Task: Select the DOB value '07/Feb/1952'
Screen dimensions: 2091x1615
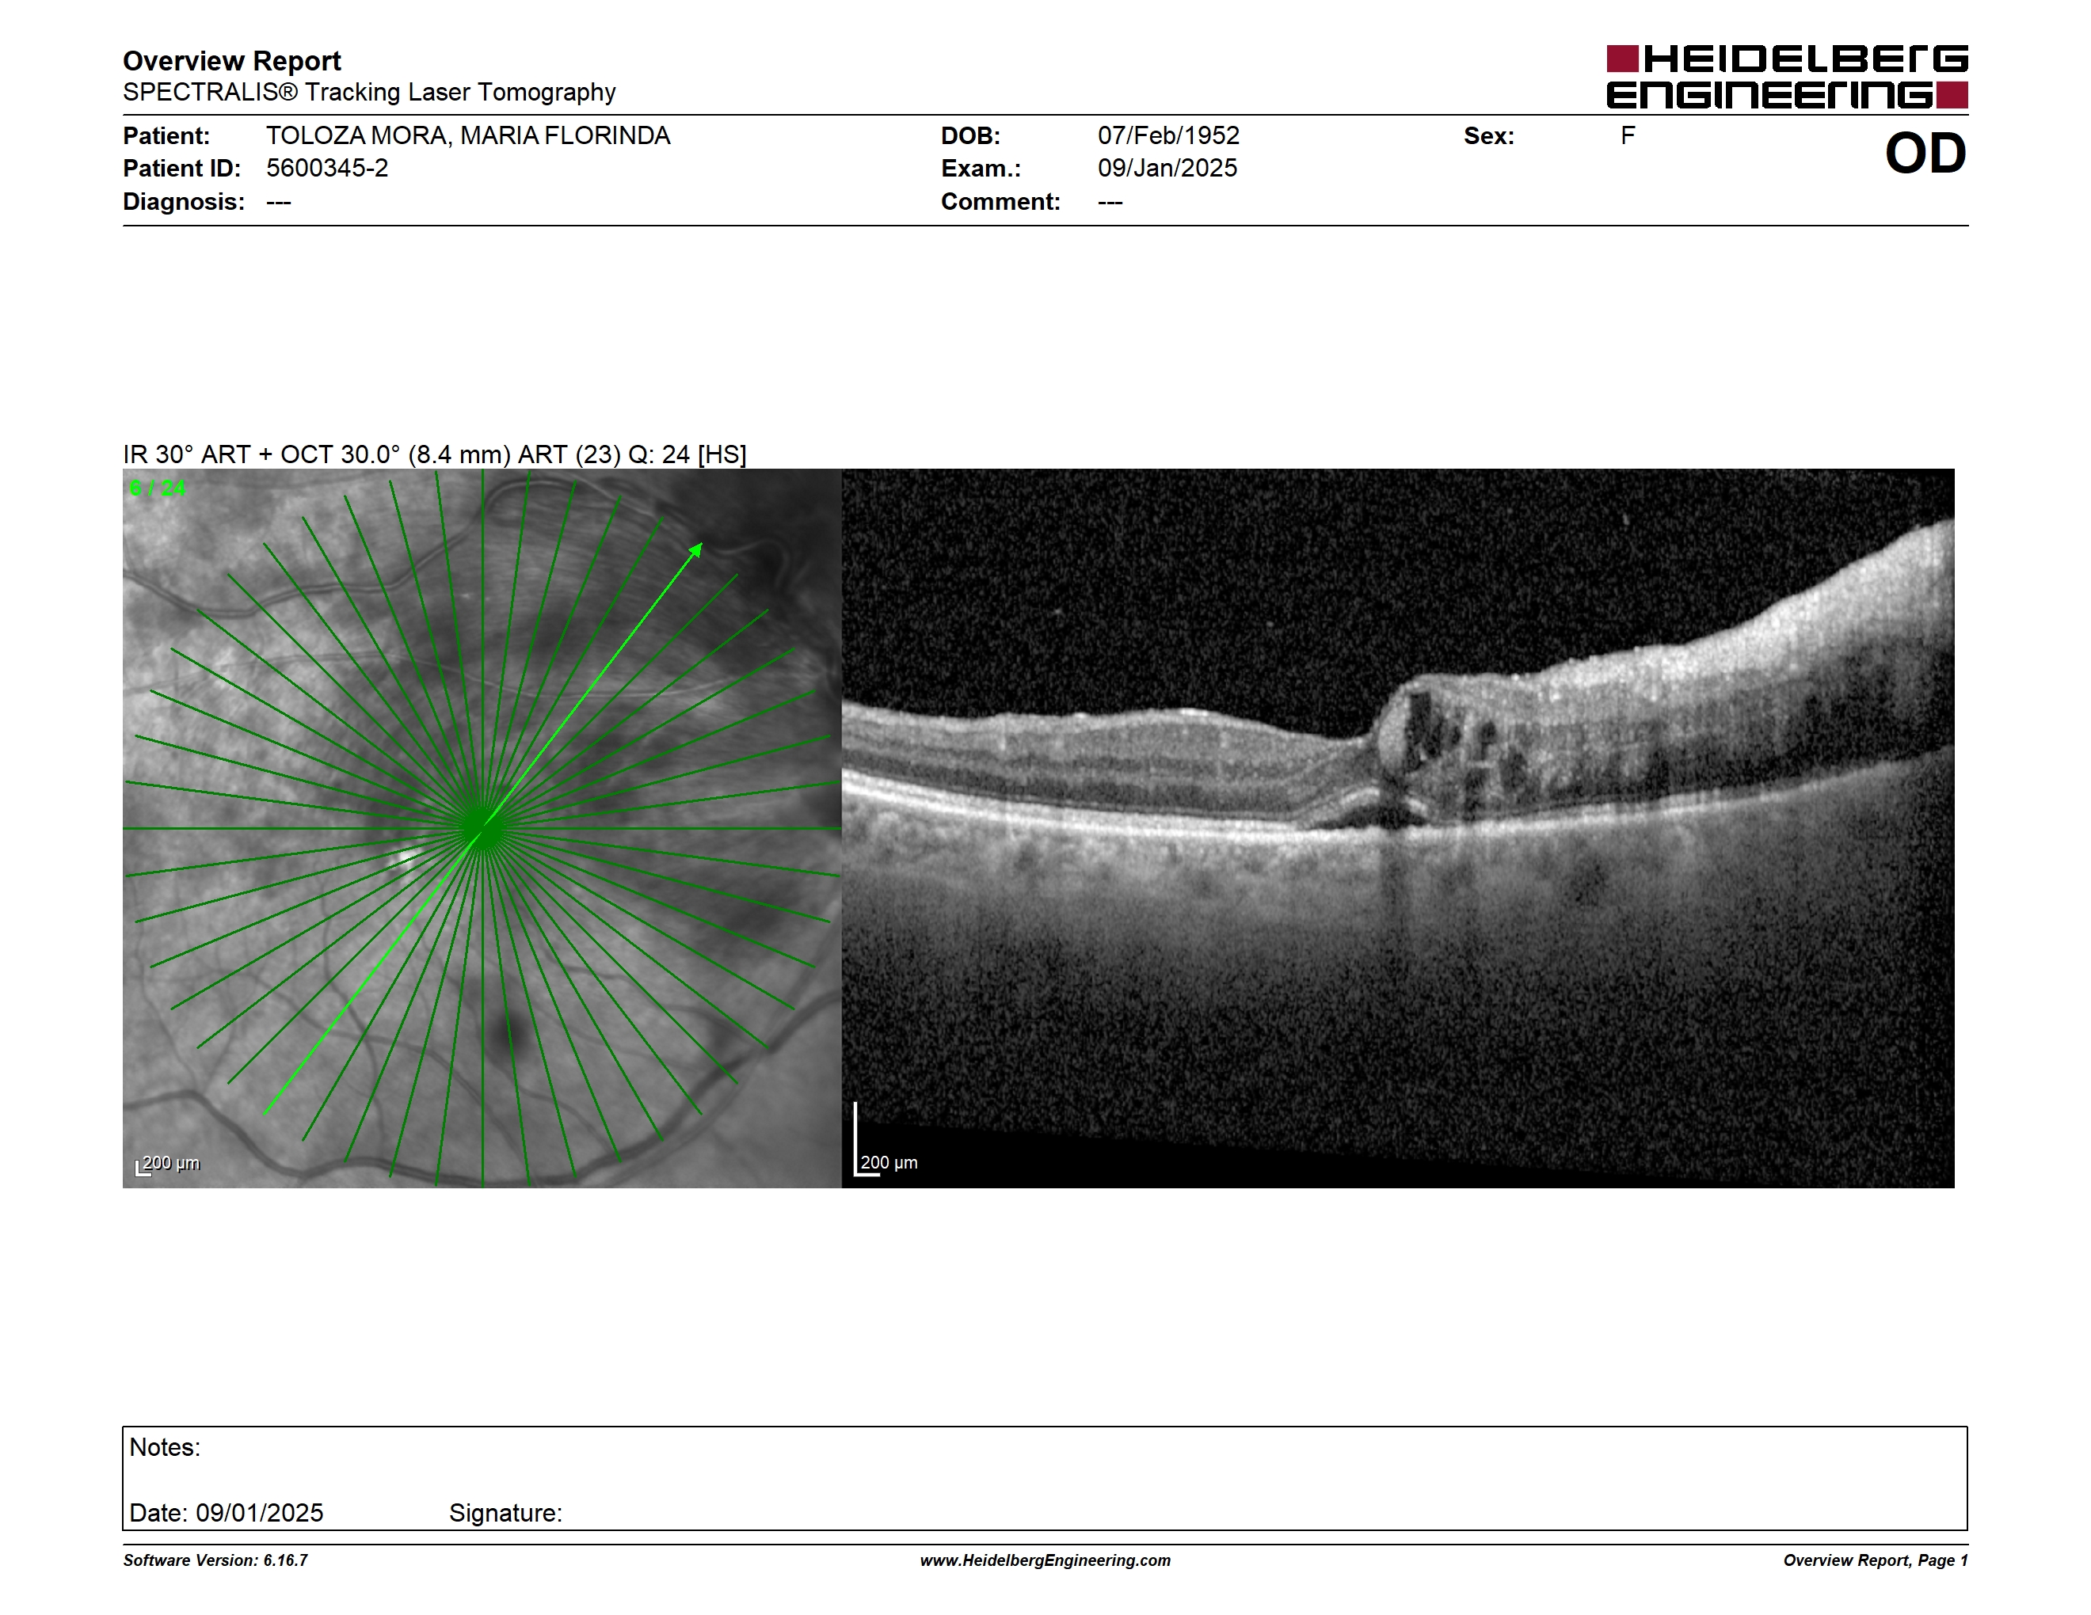Action: 1168,136
